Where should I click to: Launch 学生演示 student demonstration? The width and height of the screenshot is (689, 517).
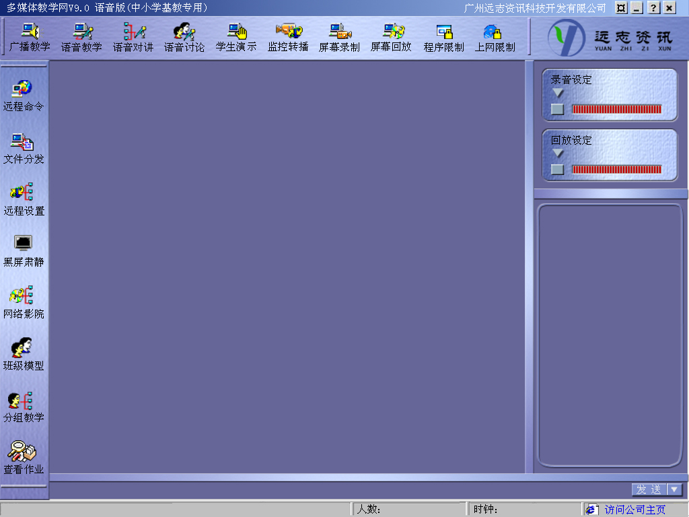(236, 38)
